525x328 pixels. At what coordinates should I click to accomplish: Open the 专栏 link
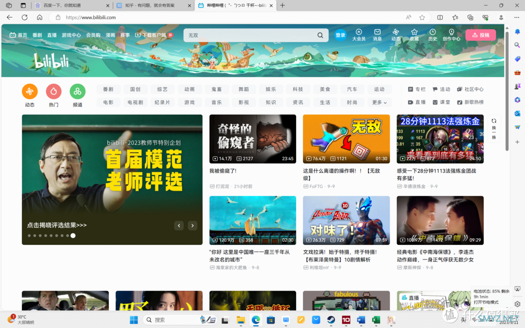pos(417,89)
